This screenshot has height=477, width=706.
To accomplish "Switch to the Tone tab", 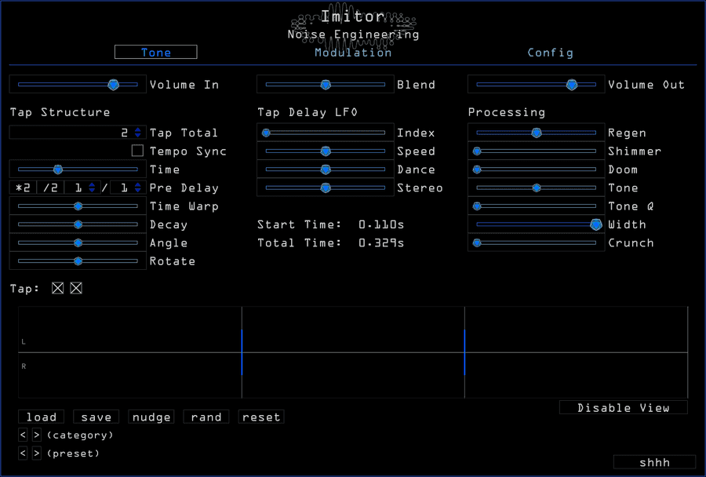I will [156, 53].
